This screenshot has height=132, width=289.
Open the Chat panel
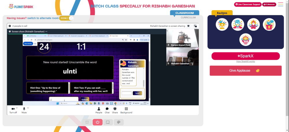coord(107,110)
